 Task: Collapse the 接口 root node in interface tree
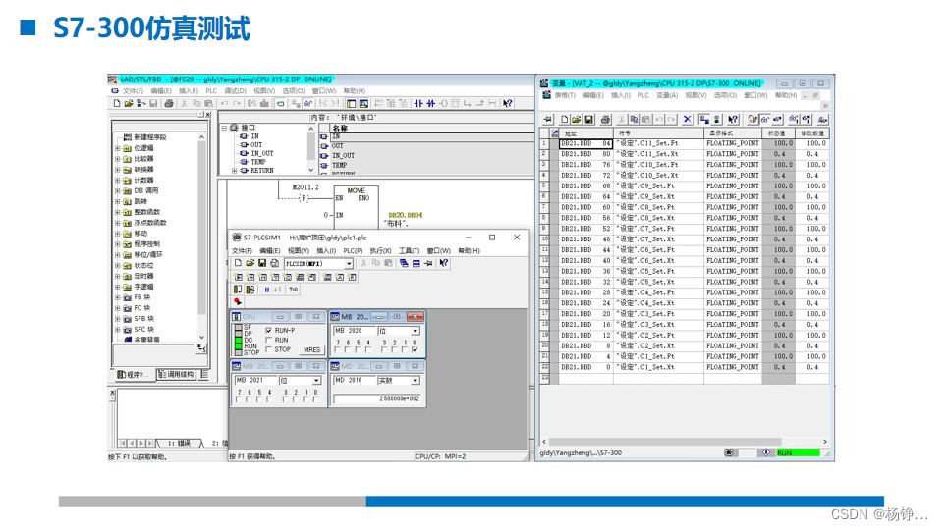224,128
